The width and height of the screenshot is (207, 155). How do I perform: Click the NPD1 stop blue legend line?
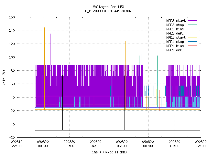pyautogui.click(x=192, y=42)
